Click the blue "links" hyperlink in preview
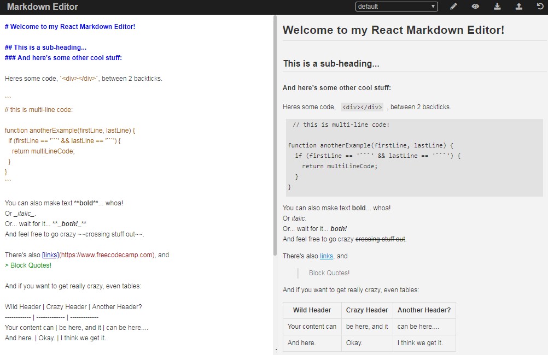The width and height of the screenshot is (548, 355). [327, 256]
